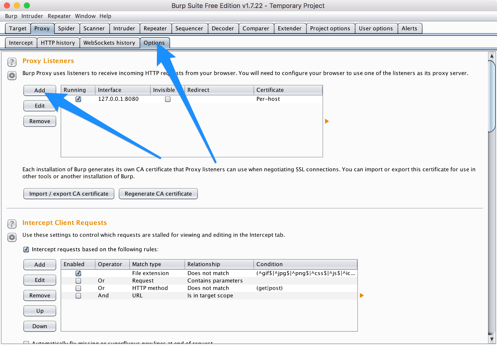Open help for Proxy Listeners section
Screen dimensions: 497x345
tap(12, 62)
